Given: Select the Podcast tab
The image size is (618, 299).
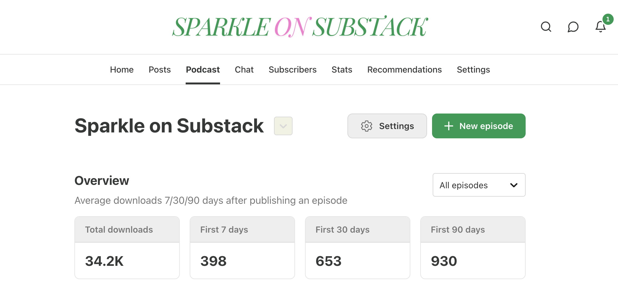Looking at the screenshot, I should tap(203, 69).
